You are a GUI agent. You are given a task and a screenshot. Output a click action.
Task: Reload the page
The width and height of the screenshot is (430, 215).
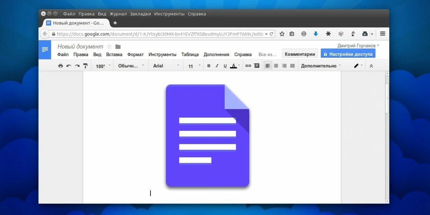pyautogui.click(x=271, y=34)
